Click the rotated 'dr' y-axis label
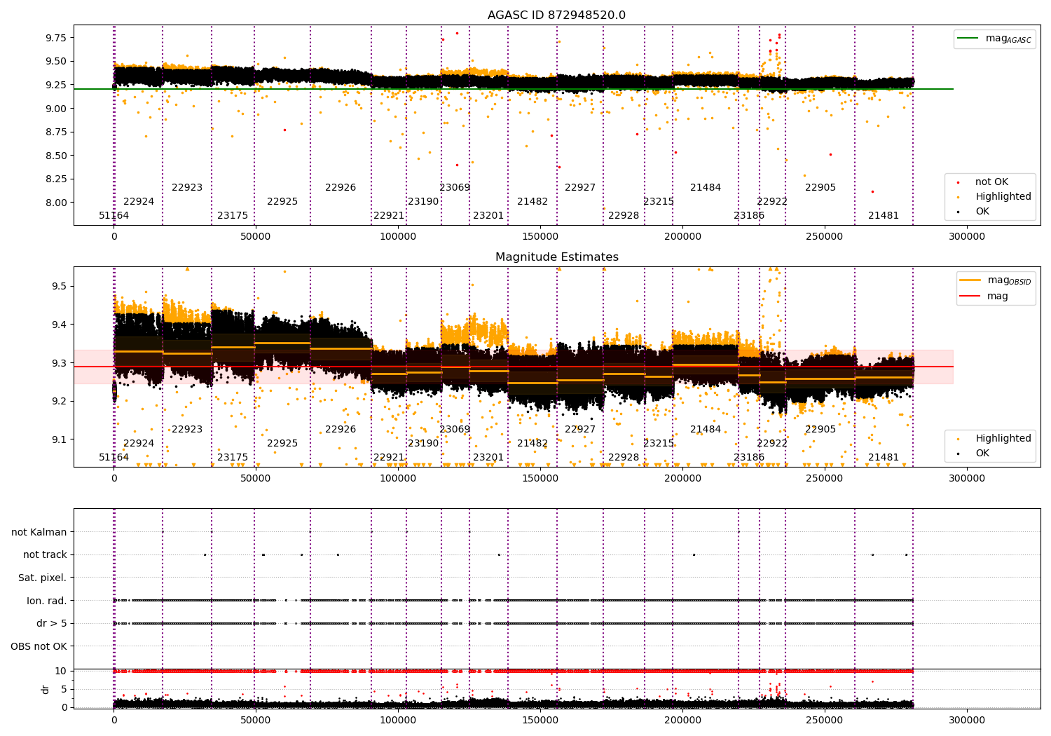 coord(45,689)
